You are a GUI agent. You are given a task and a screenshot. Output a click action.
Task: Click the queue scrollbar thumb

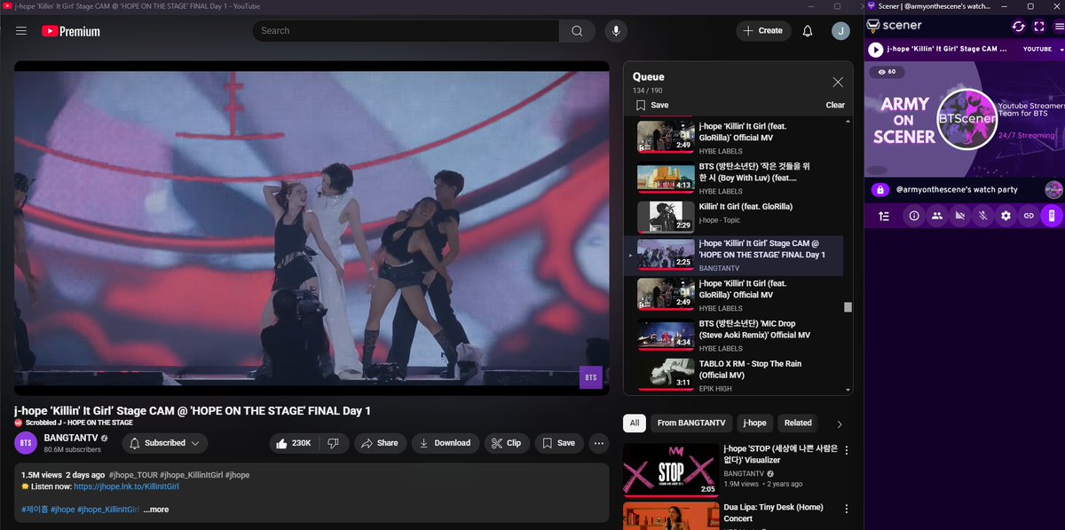[848, 307]
